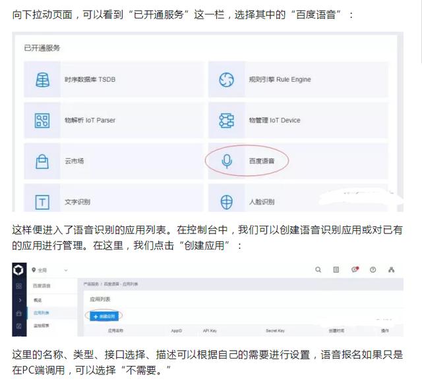Open the 文字识别 T icon

tap(42, 202)
